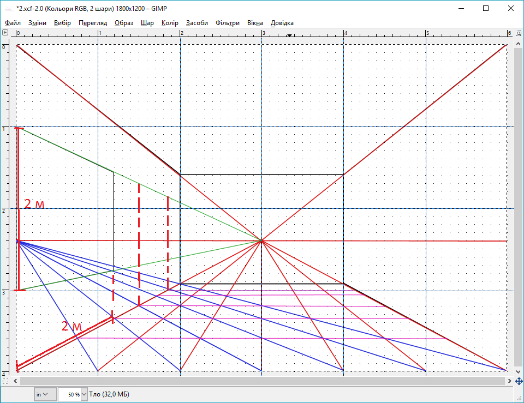The image size is (524, 403).
Task: Close the GIMP window
Action: coord(511,8)
